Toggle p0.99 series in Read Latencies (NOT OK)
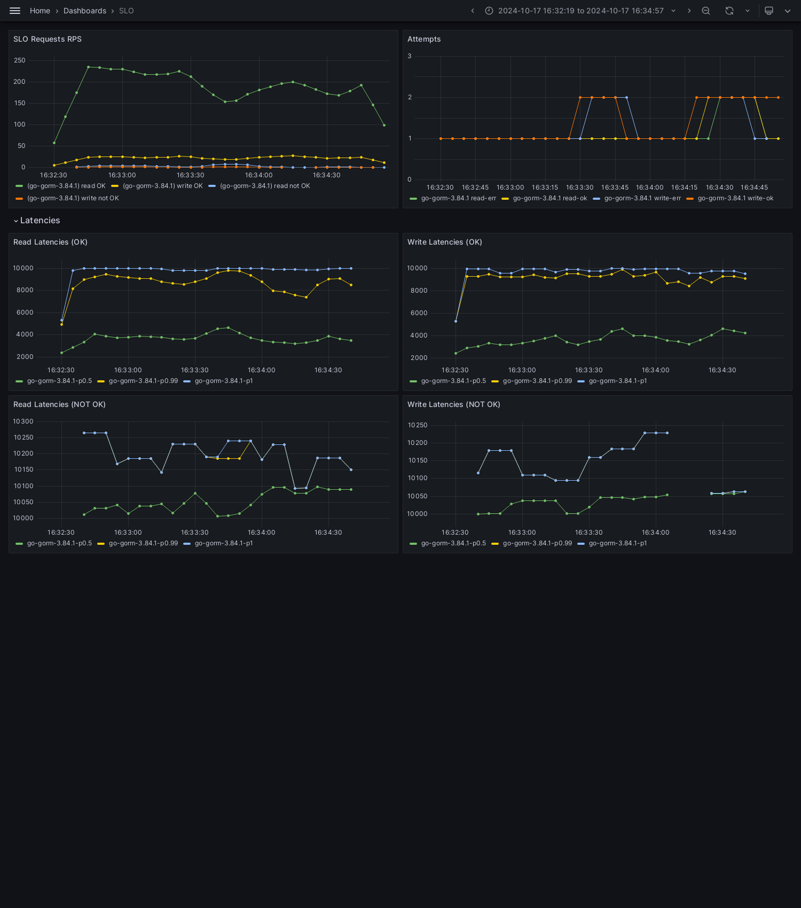 tap(143, 543)
